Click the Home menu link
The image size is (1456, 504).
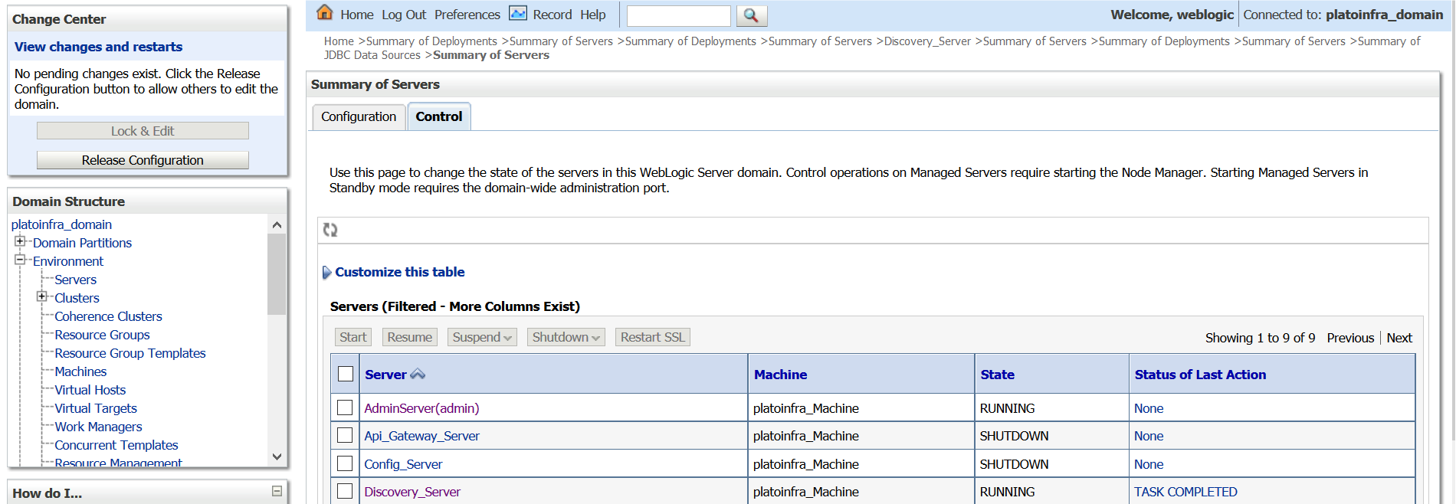(x=357, y=15)
